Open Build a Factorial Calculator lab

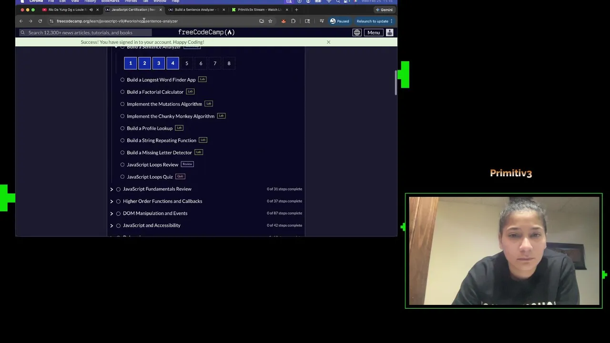[x=155, y=92]
